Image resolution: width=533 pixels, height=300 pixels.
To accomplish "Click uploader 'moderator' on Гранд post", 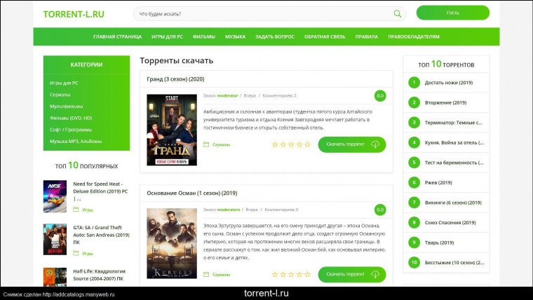I will (227, 96).
